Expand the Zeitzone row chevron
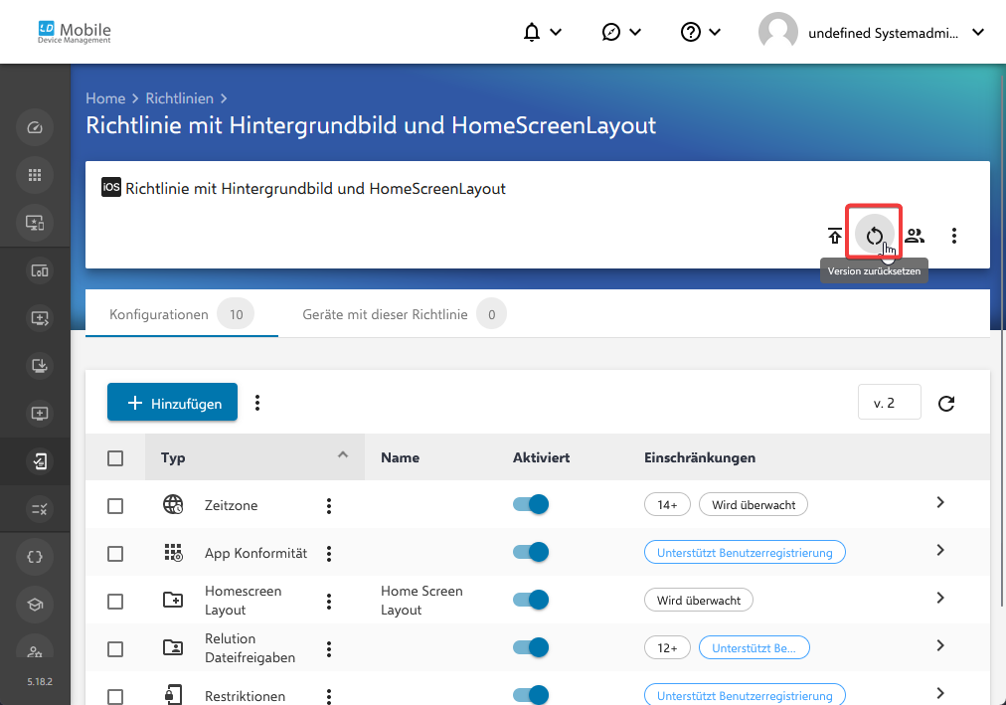Image resolution: width=1006 pixels, height=705 pixels. [940, 502]
